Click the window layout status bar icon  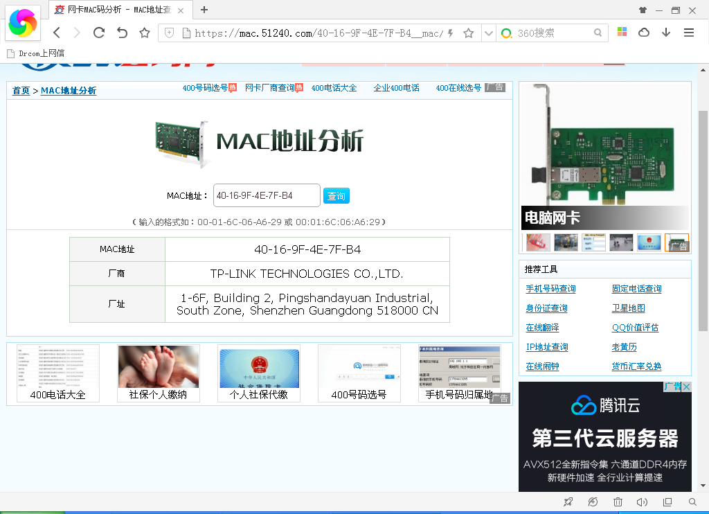667,502
